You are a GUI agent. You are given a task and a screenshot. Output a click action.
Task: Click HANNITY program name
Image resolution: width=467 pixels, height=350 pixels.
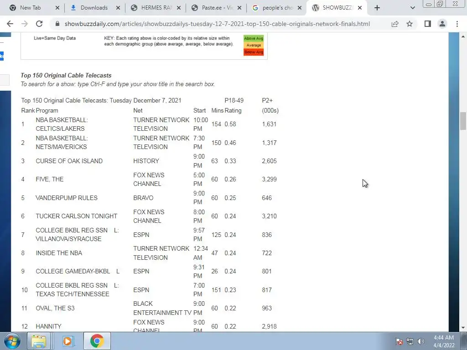(48, 326)
